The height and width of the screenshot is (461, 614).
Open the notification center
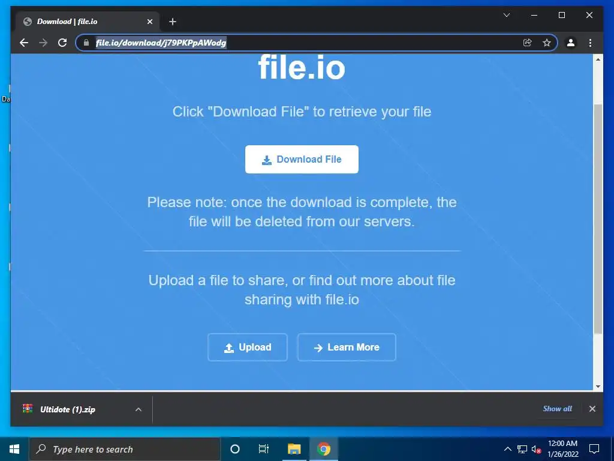coord(594,449)
